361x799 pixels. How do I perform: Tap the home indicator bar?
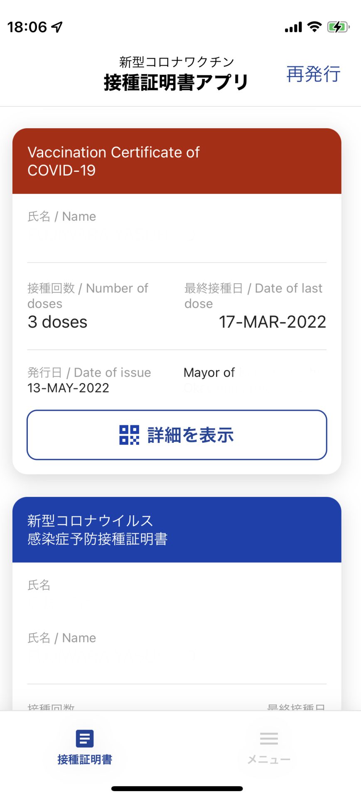[x=177, y=789]
